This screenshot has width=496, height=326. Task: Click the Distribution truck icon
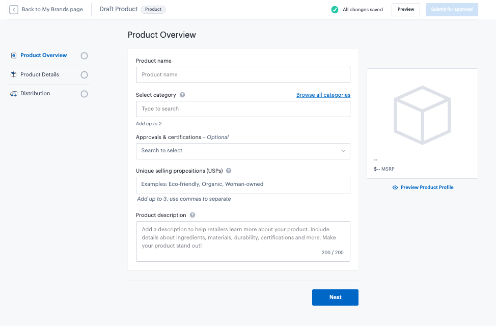pyautogui.click(x=14, y=94)
